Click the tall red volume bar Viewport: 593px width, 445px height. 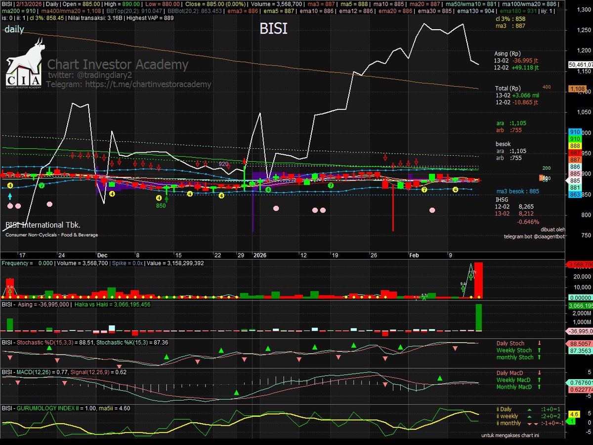click(x=478, y=280)
